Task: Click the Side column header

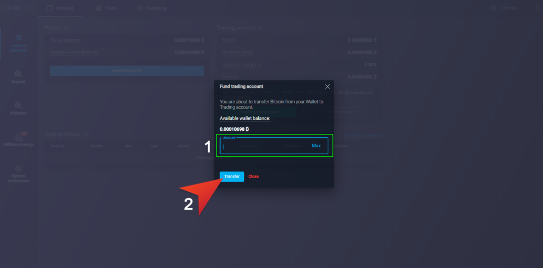Action: [x=128, y=146]
